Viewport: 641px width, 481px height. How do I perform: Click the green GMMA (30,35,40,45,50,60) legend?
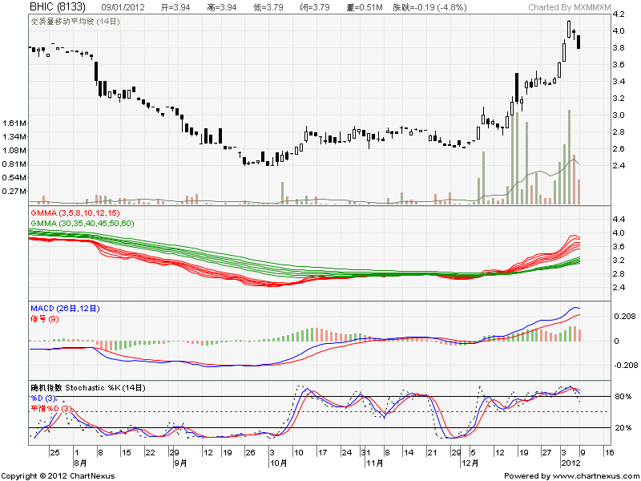(x=83, y=223)
